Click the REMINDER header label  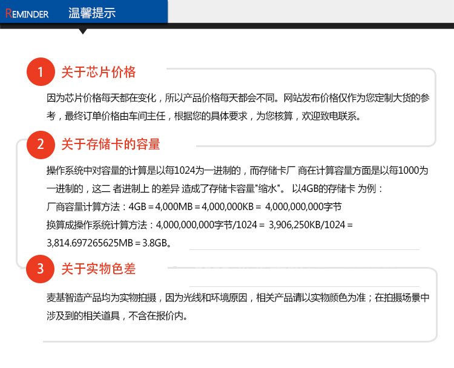[x=27, y=13]
